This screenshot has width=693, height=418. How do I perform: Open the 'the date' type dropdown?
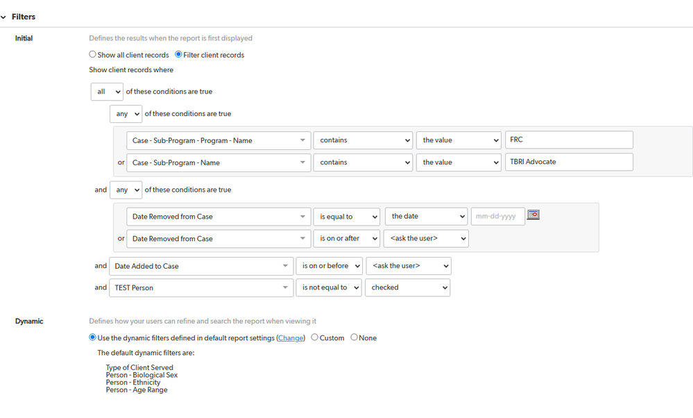pyautogui.click(x=427, y=217)
